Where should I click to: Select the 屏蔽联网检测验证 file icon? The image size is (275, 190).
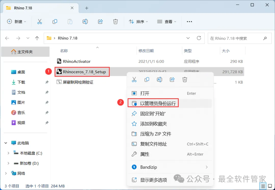click(59, 82)
